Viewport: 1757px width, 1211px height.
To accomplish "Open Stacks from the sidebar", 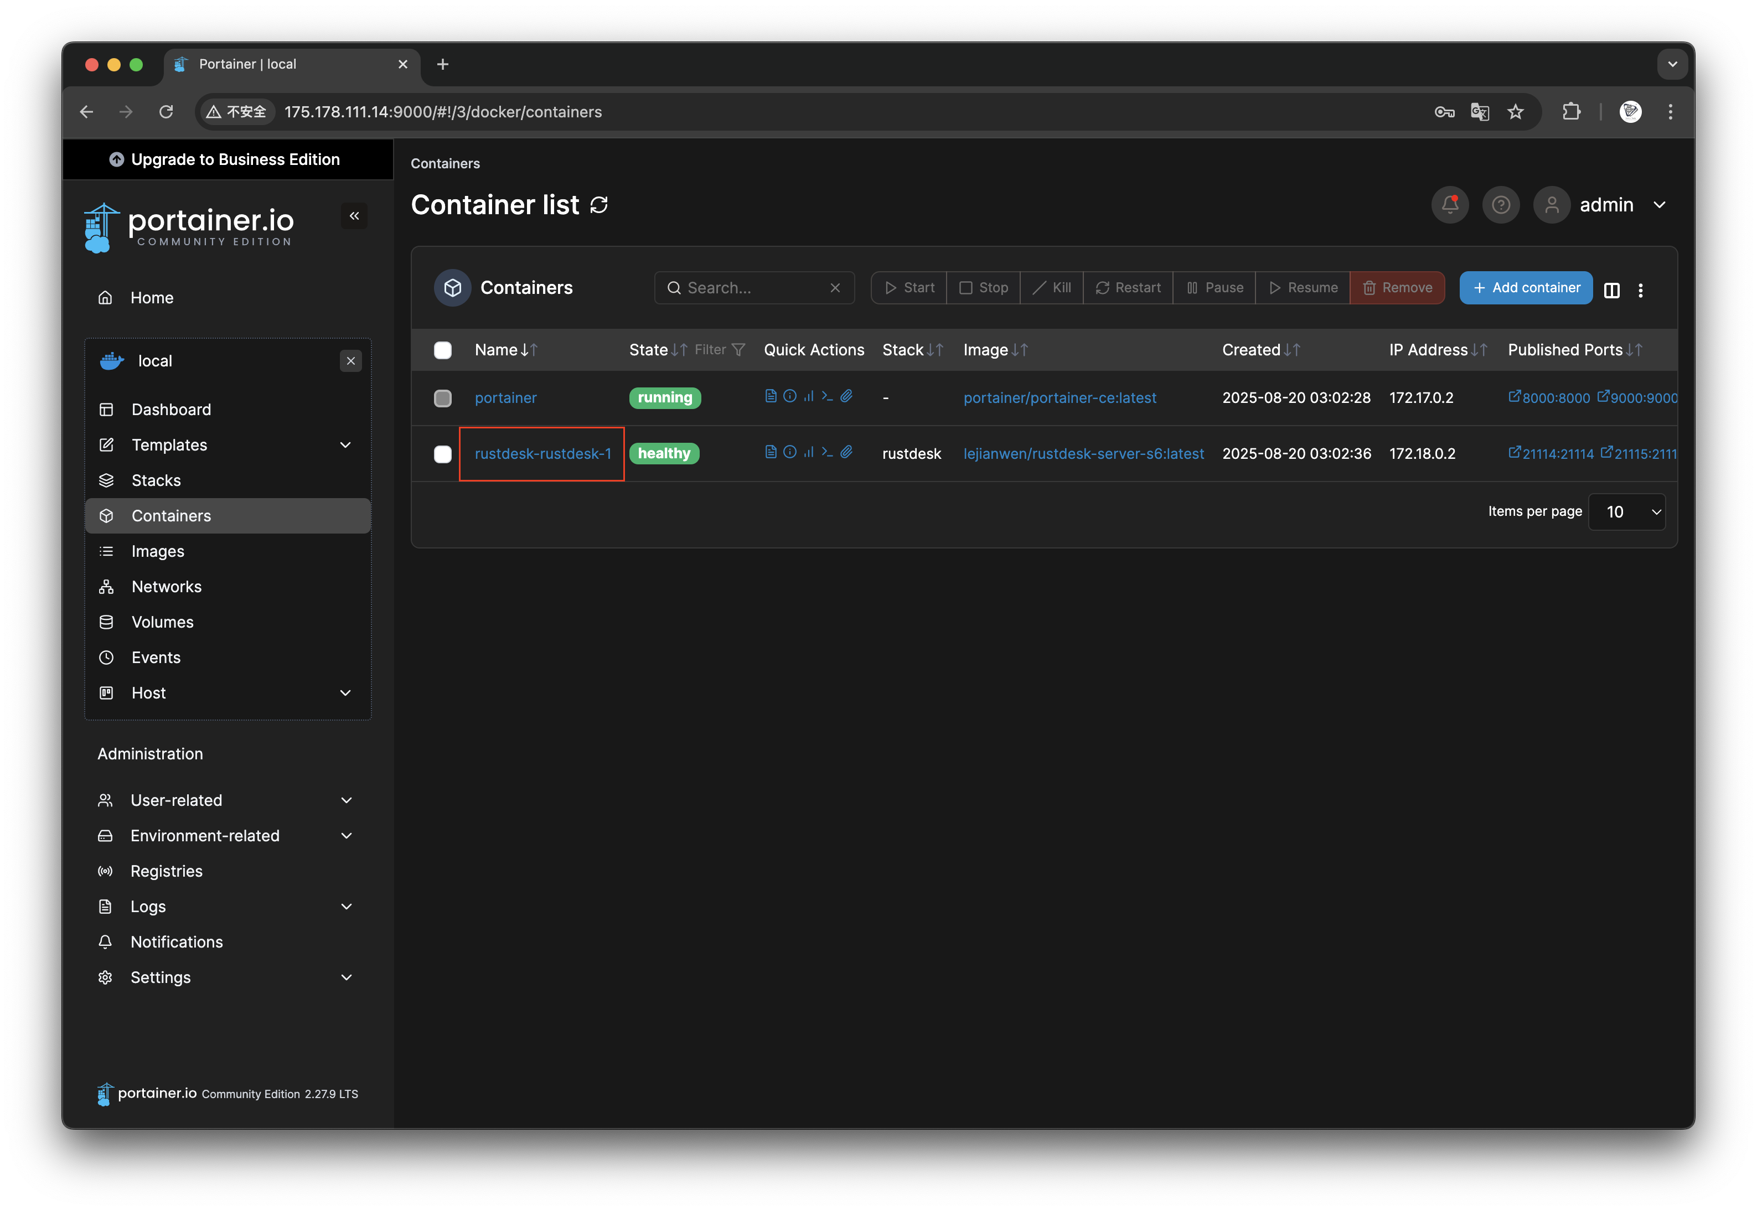I will point(156,480).
